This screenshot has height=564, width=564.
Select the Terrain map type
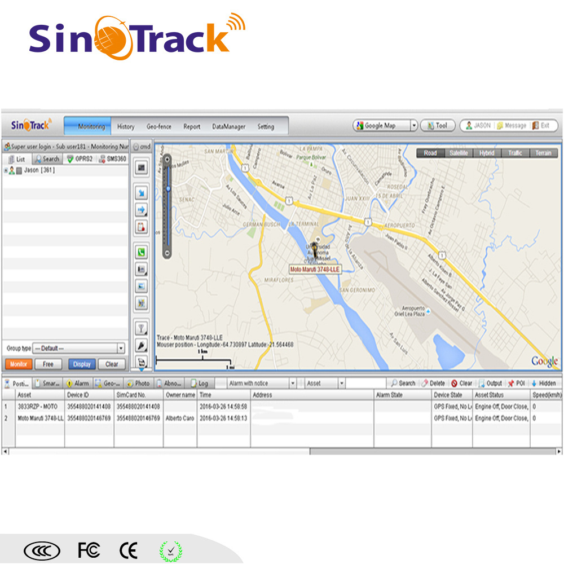click(x=543, y=153)
